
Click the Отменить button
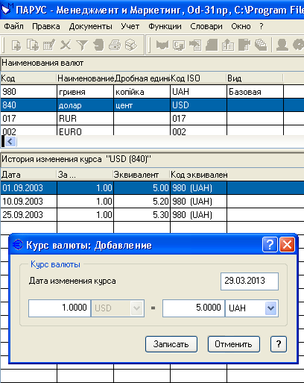point(234,344)
